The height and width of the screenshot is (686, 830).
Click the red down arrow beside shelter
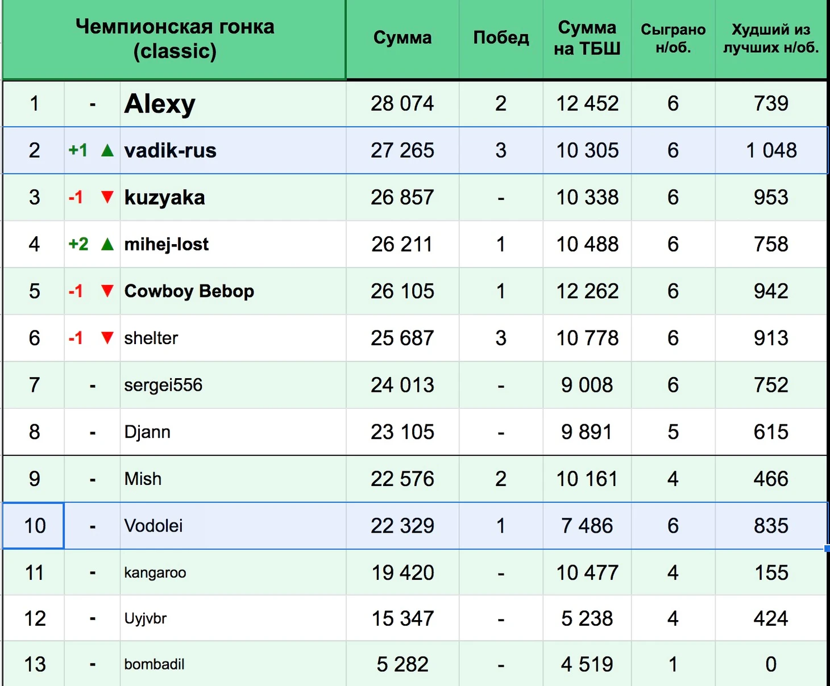(x=107, y=338)
